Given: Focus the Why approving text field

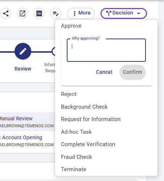Looking at the screenshot, I should coord(106,50).
